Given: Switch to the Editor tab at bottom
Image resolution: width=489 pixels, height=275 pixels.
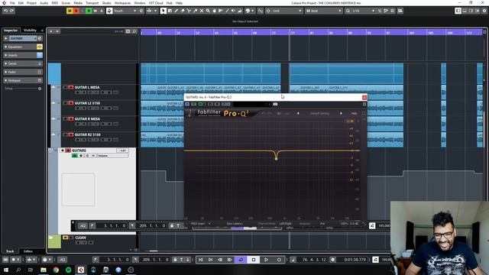Looking at the screenshot, I should pos(28,251).
